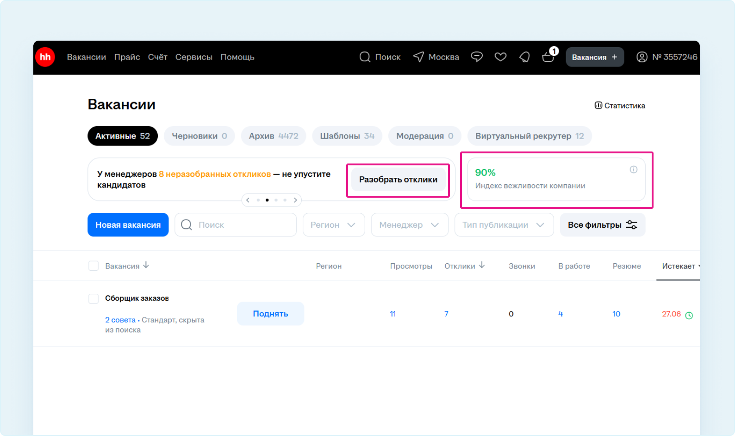Open notifications bell icon
The height and width of the screenshot is (436, 735).
(x=524, y=57)
